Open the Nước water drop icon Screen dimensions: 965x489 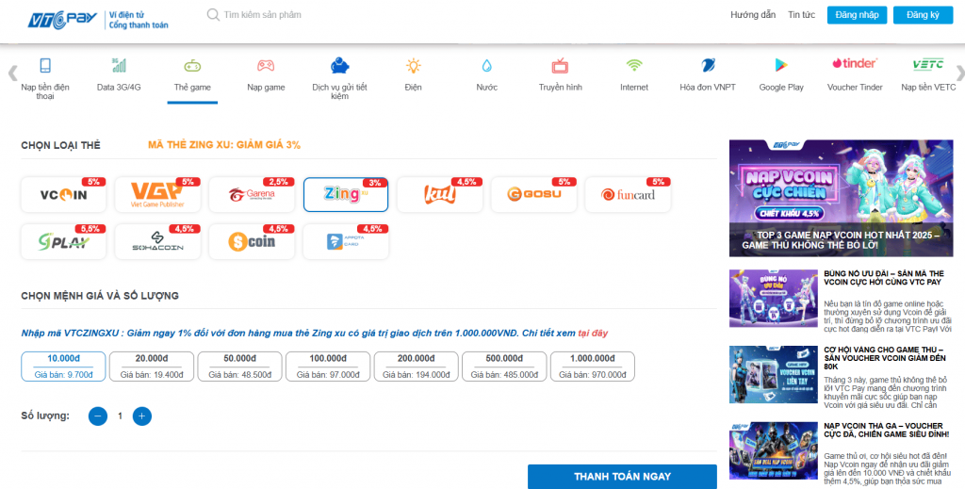[487, 65]
